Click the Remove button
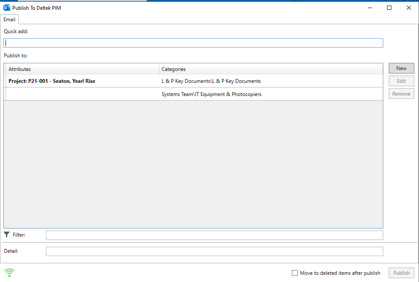 [402, 94]
